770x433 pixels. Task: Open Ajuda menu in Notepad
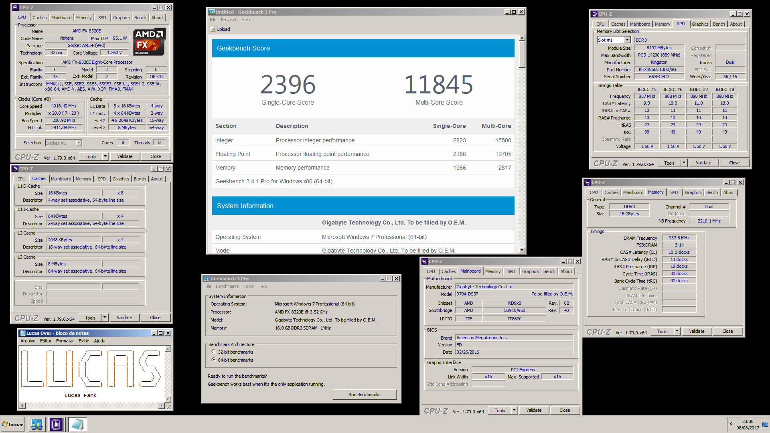[x=99, y=341]
